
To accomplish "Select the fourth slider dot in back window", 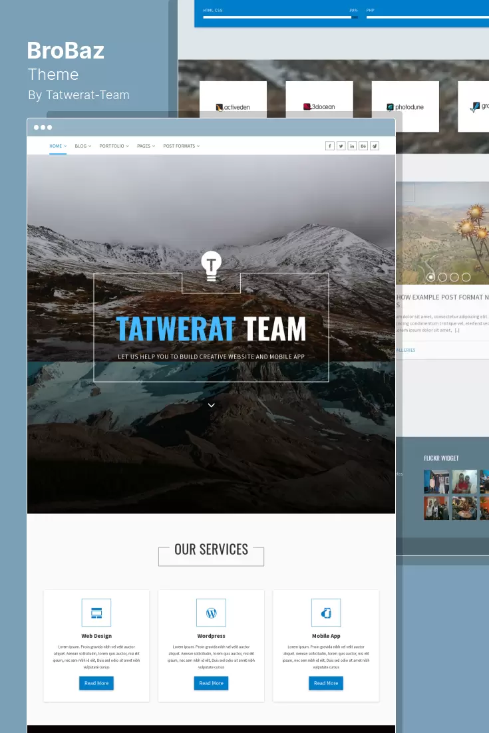I will coord(466,277).
